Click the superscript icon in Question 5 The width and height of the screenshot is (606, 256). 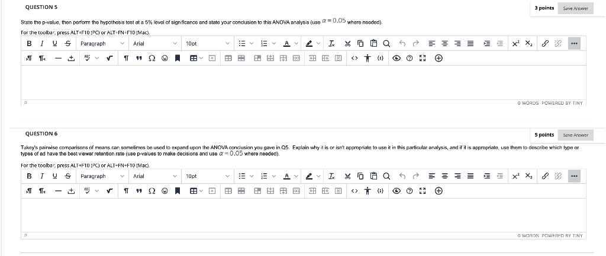coord(516,44)
